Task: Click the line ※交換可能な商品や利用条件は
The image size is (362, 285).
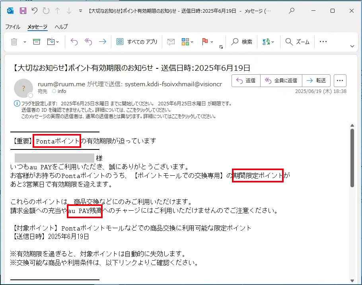Action: [x=104, y=263]
